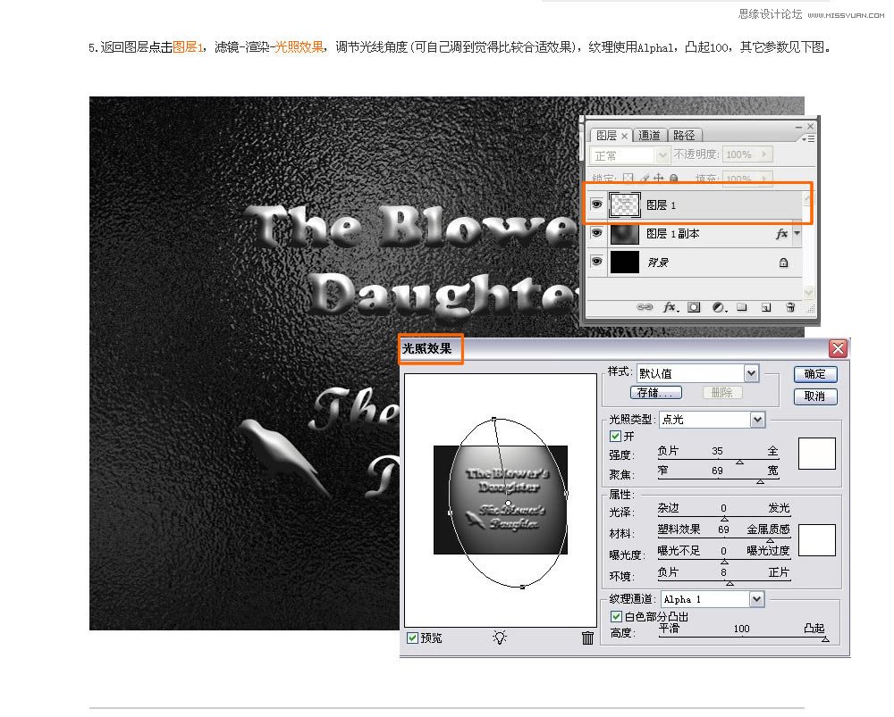
Task: Uncheck the 白色部分凸出 checkbox
Action: [616, 616]
